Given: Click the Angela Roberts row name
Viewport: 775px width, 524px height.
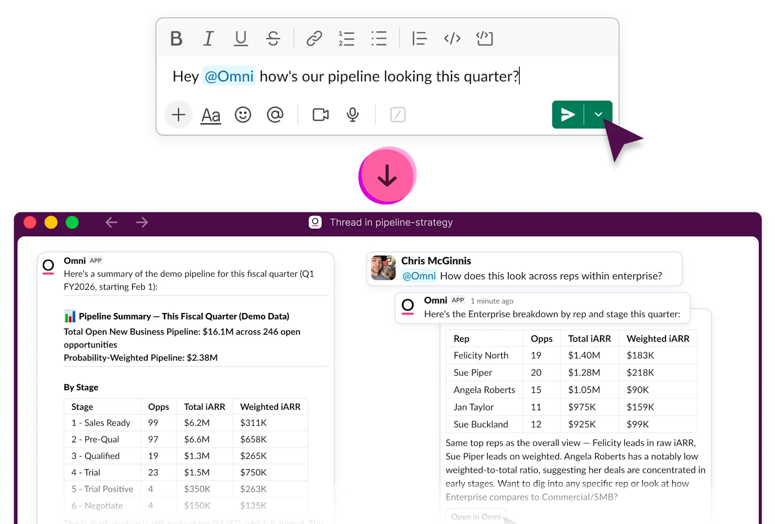Looking at the screenshot, I should pyautogui.click(x=484, y=389).
